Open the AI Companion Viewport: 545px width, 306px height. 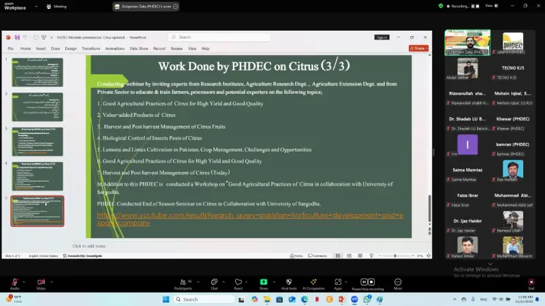pos(313,282)
